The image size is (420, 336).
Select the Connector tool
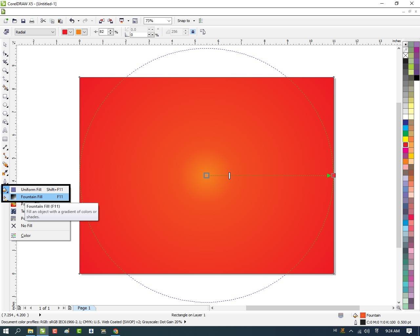coord(5,156)
